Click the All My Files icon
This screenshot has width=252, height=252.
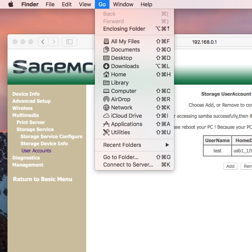[106, 41]
